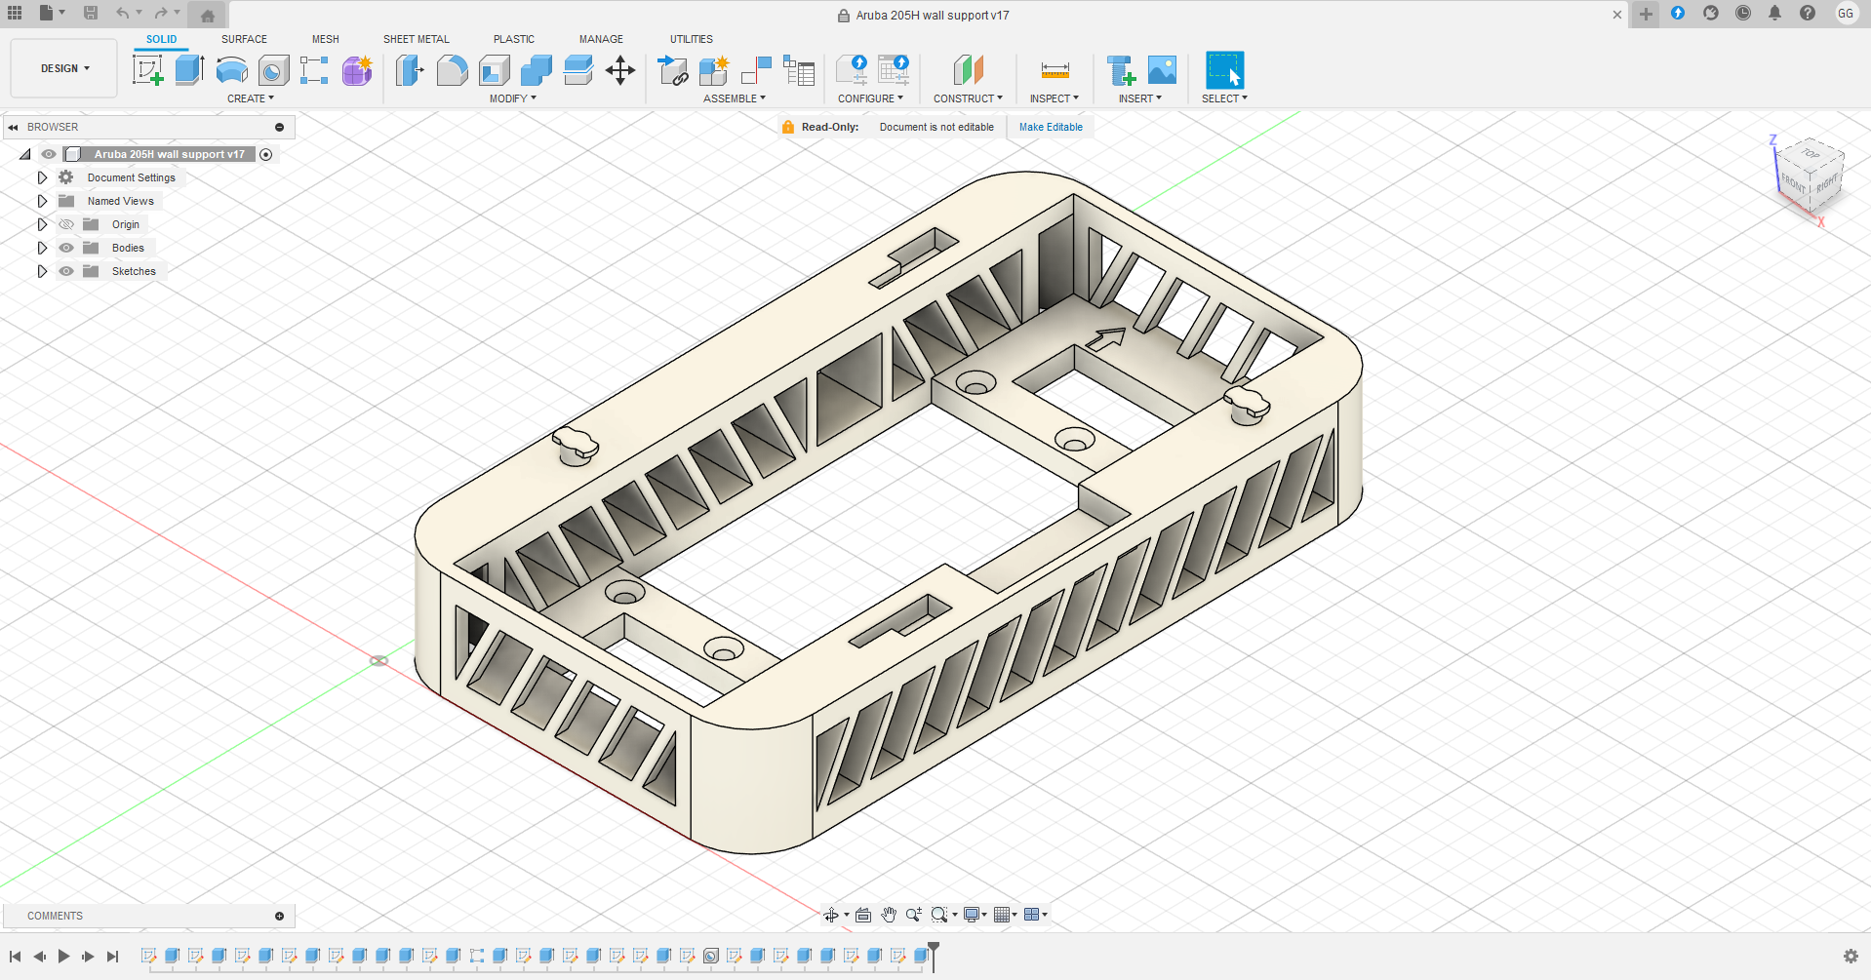
Task: Toggle visibility of Origin folder
Action: [66, 224]
